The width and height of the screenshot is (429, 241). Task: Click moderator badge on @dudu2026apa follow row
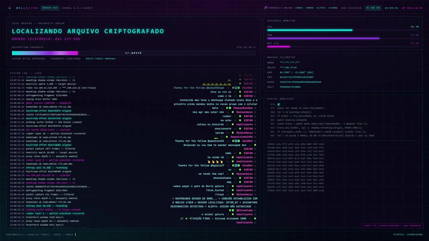[235, 88]
